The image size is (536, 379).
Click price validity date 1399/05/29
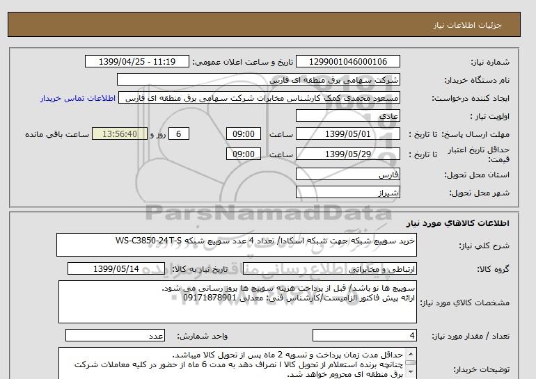pos(347,154)
